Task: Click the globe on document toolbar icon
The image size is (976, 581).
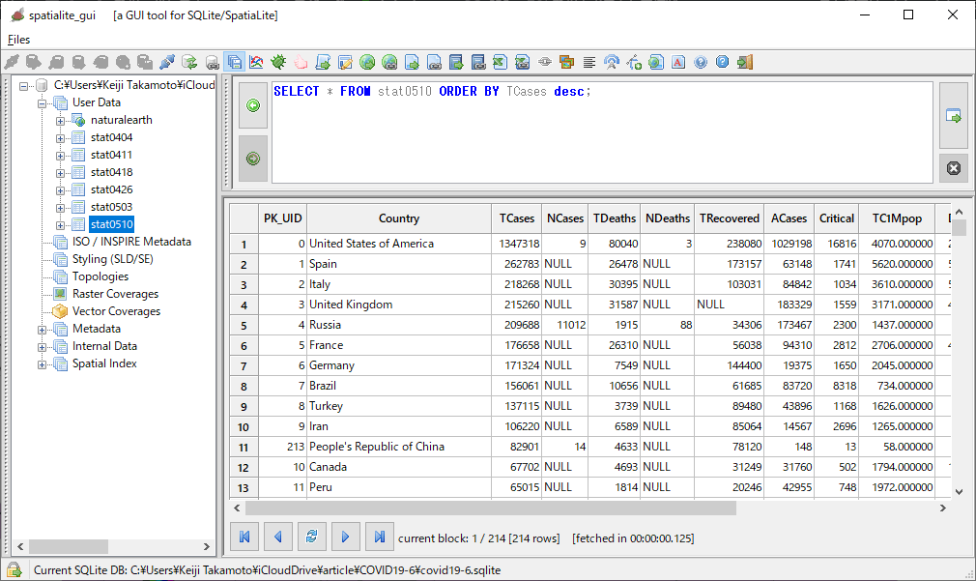Action: [656, 62]
